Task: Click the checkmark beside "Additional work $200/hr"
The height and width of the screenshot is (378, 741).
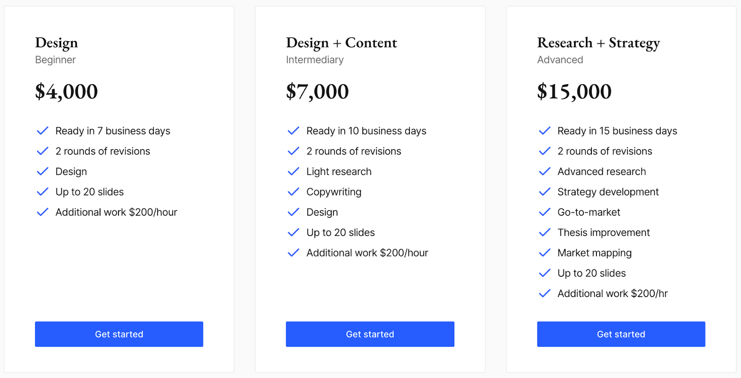Action: [544, 293]
